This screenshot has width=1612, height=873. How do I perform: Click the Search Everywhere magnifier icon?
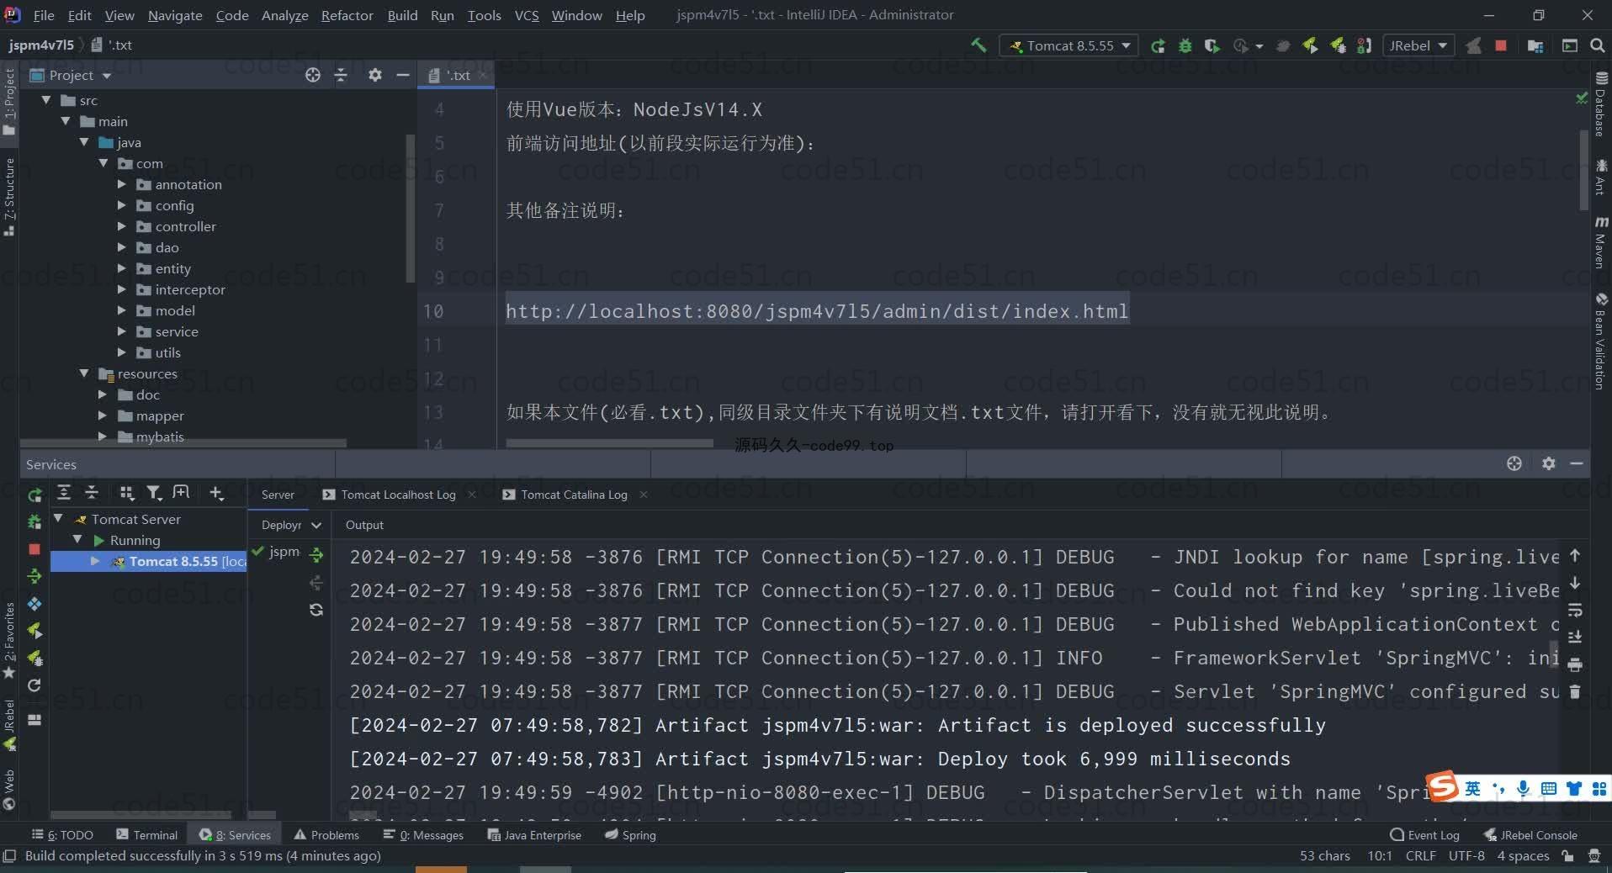(x=1597, y=46)
